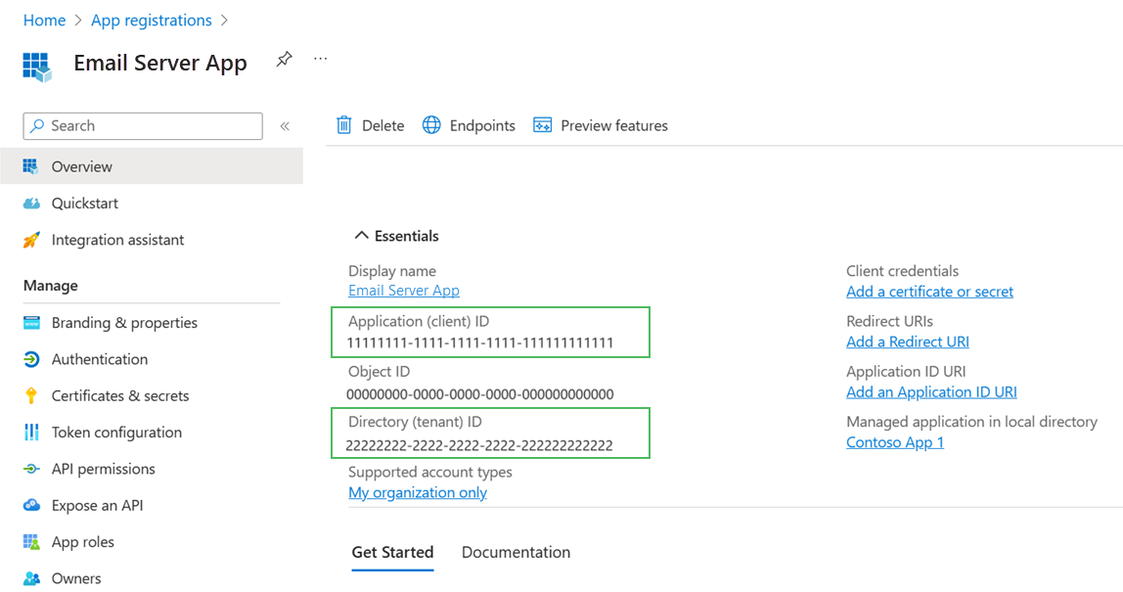
Task: Add a certificate or secret
Action: click(928, 291)
